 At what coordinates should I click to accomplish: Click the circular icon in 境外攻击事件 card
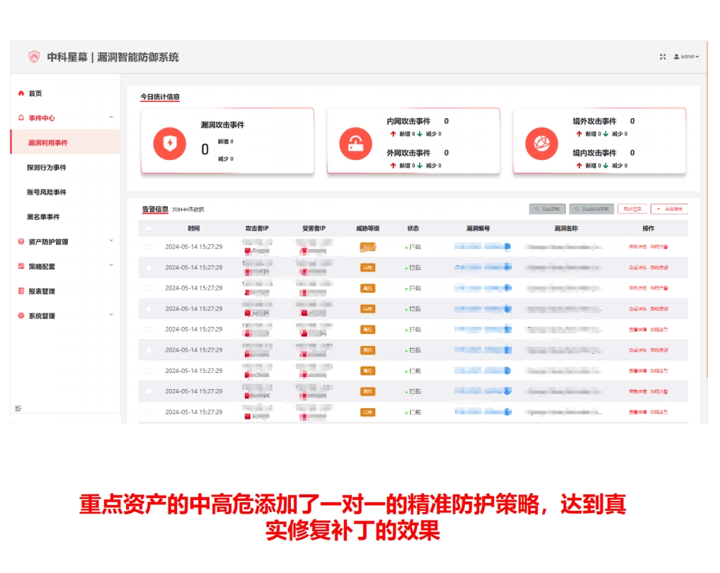tap(541, 141)
